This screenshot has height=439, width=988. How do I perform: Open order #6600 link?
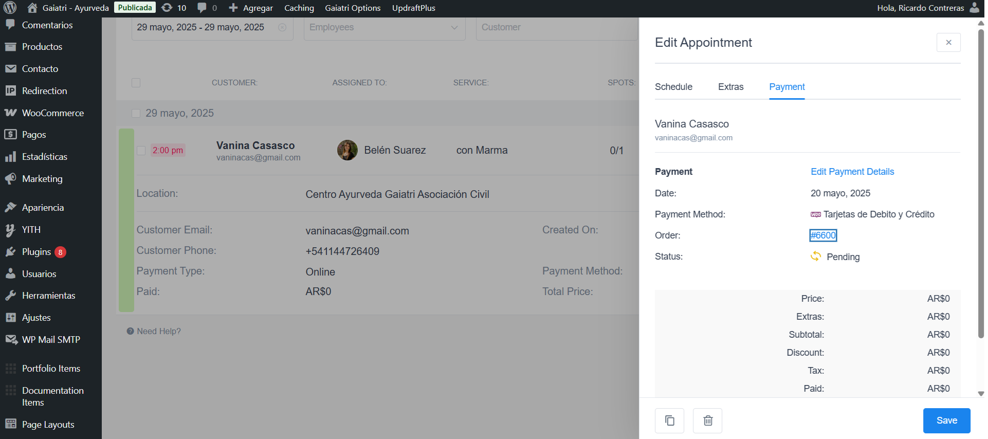pos(823,235)
